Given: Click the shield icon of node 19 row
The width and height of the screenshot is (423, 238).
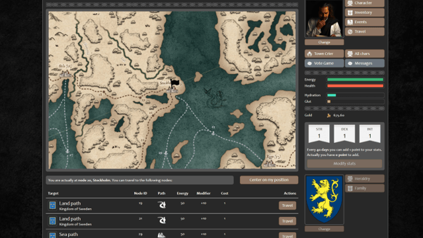Looking at the screenshot, I should (x=52, y=206).
